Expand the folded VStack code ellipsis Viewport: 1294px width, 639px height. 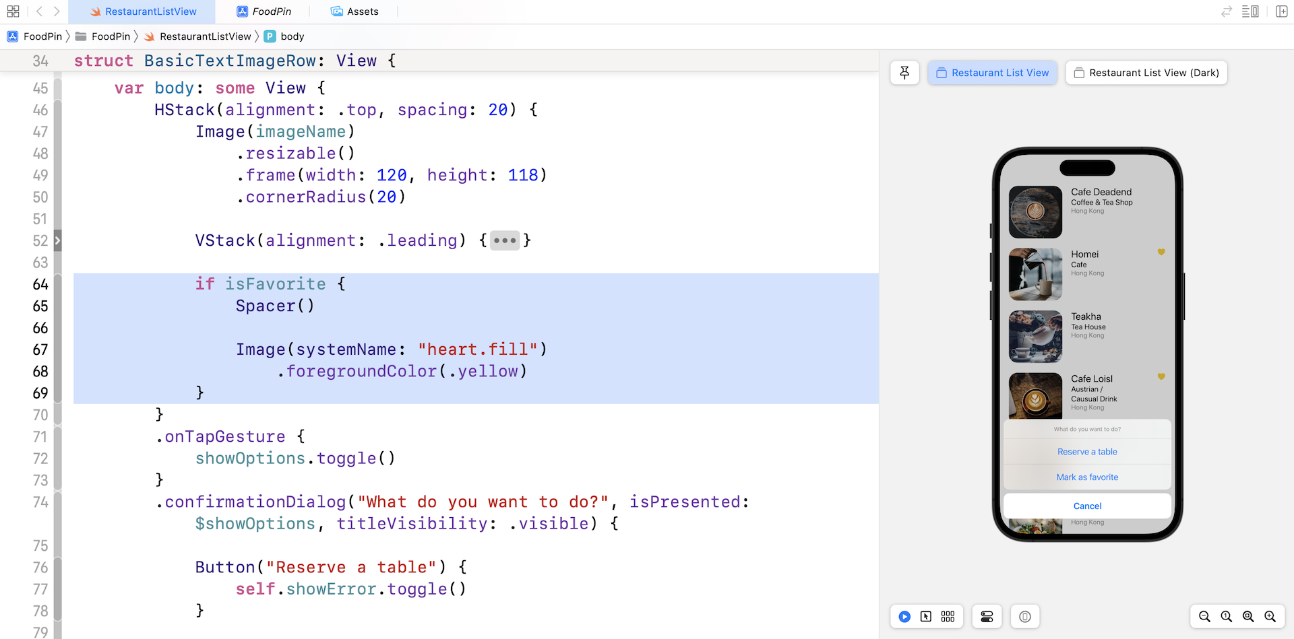pyautogui.click(x=504, y=240)
